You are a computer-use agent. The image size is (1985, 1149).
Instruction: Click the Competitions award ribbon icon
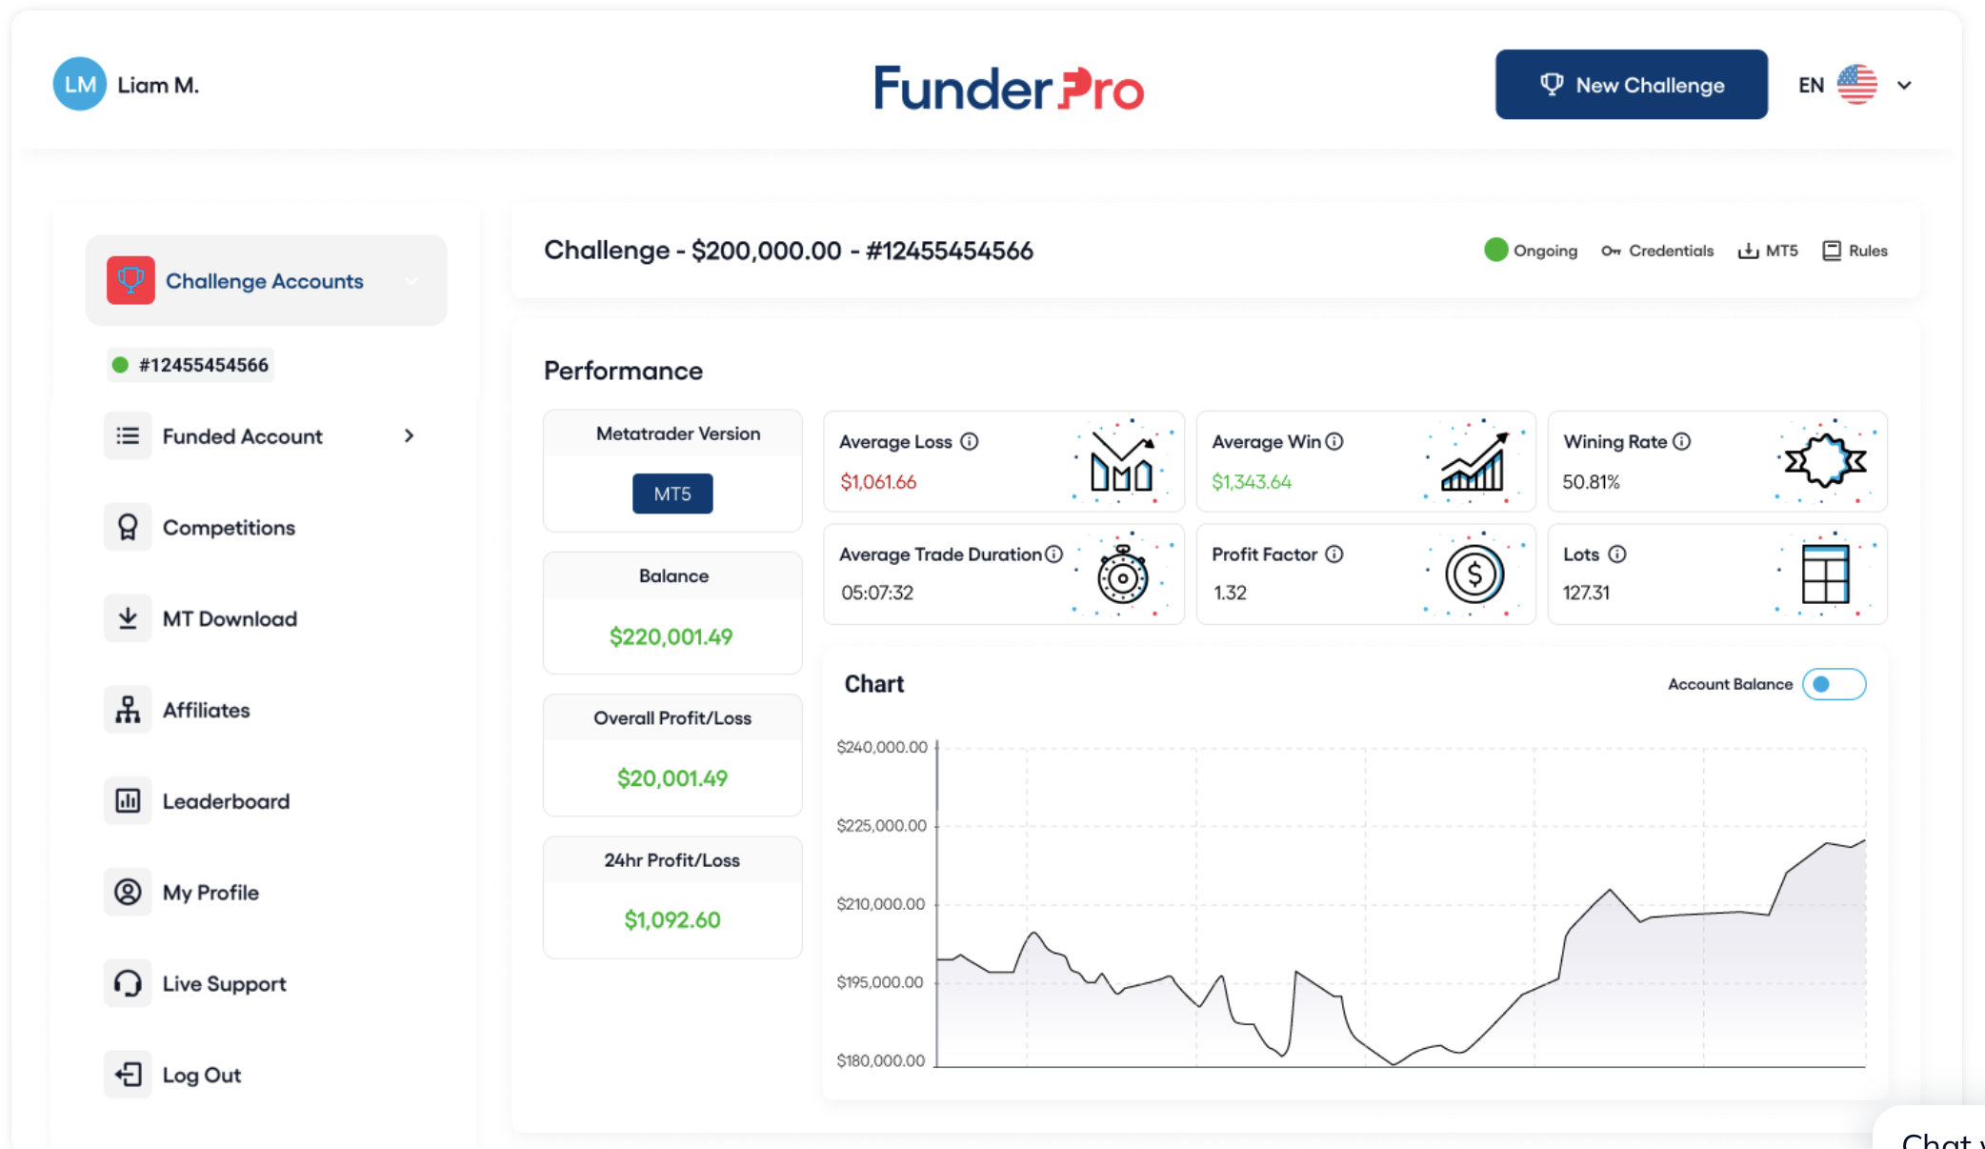128,527
